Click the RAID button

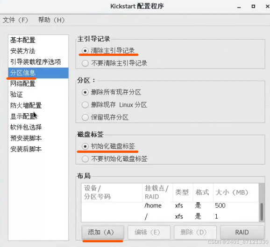tap(242, 232)
